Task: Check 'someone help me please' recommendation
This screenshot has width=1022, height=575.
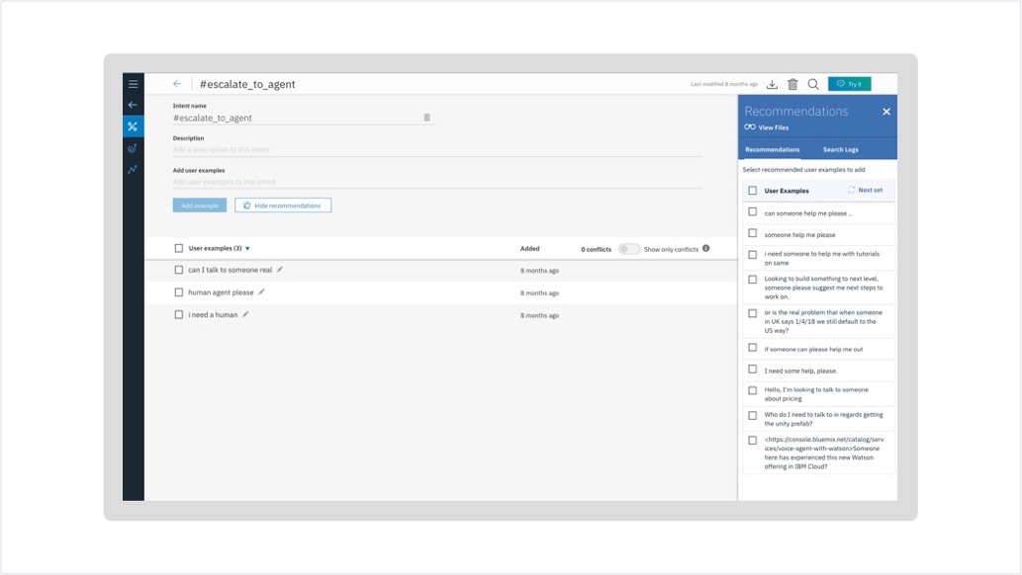Action: pyautogui.click(x=753, y=233)
